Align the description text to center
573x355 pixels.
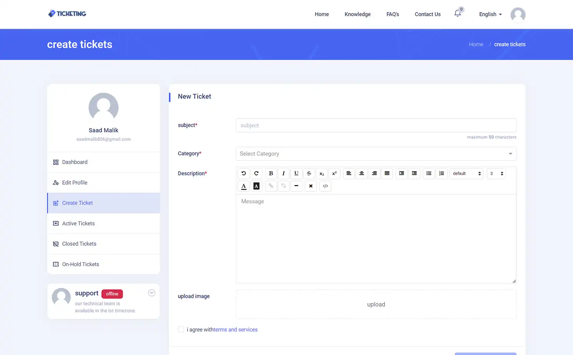coord(361,173)
